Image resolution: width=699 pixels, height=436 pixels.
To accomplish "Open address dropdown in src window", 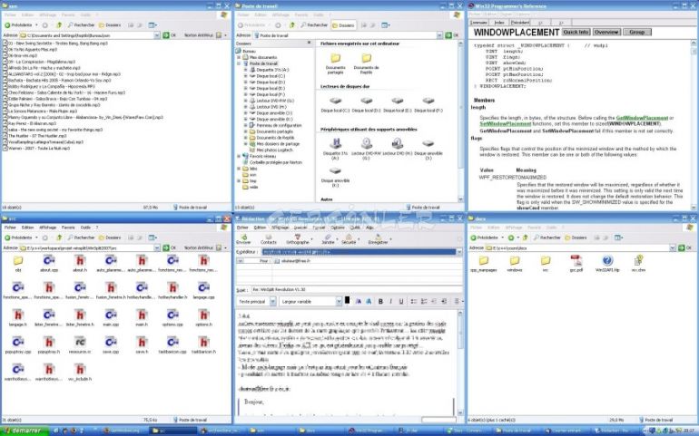I will click(157, 247).
